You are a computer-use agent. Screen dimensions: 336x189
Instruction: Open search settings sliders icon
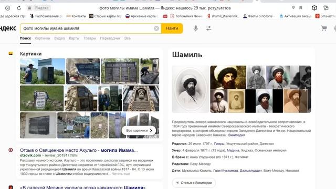tap(208, 28)
